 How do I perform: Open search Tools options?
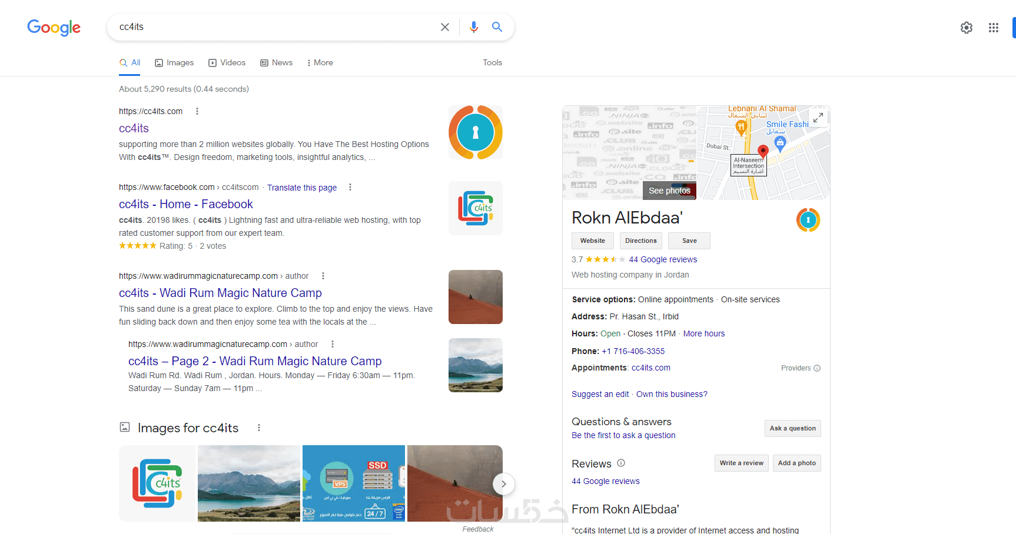[493, 63]
